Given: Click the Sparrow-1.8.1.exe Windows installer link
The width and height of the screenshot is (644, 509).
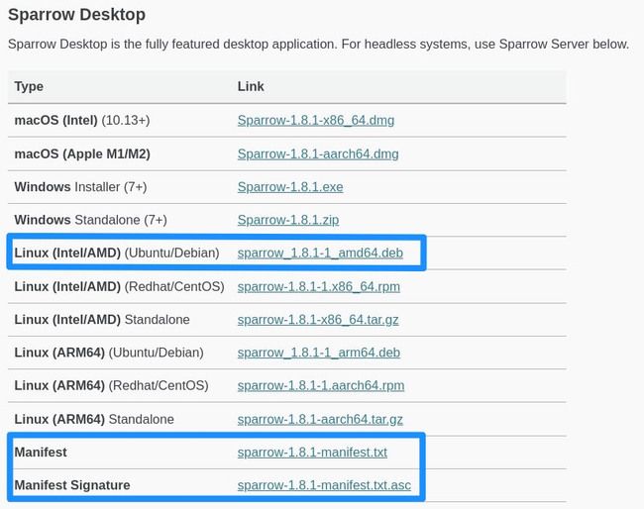Looking at the screenshot, I should point(290,187).
